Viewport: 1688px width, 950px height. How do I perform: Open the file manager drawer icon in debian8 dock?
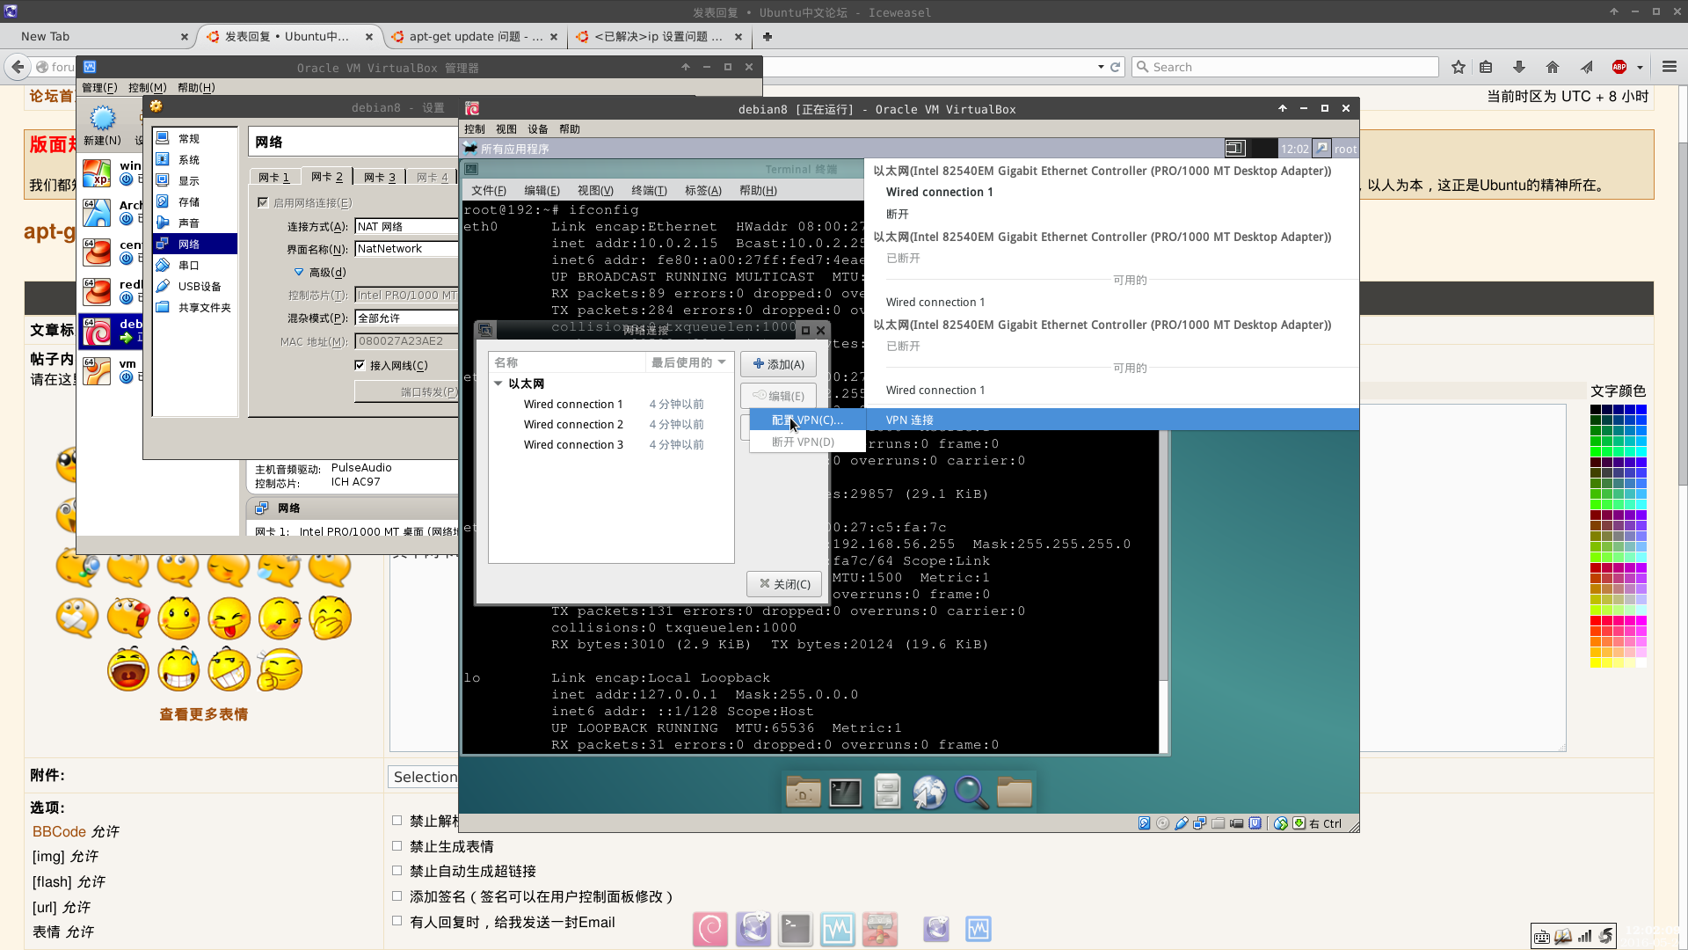click(887, 793)
